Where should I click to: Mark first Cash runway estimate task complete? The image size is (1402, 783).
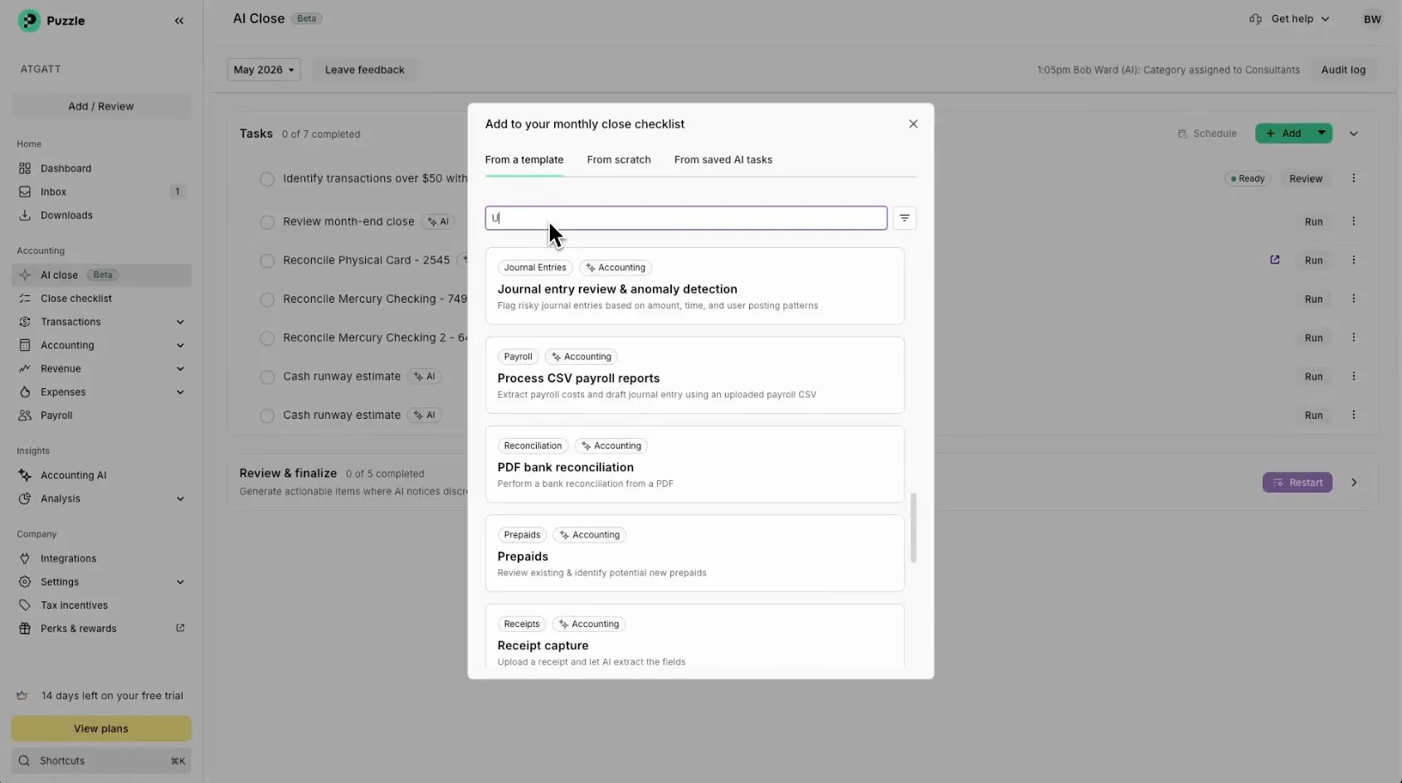click(x=267, y=377)
